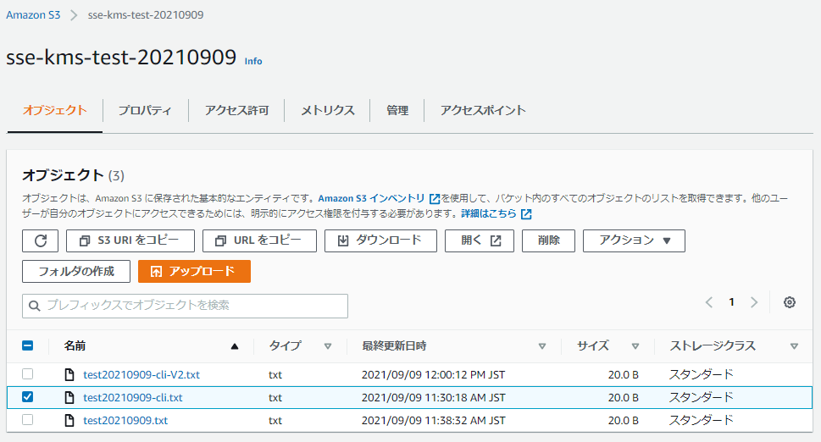Open the test20210909.txt object link
Screen dimensions: 821x442
point(125,421)
